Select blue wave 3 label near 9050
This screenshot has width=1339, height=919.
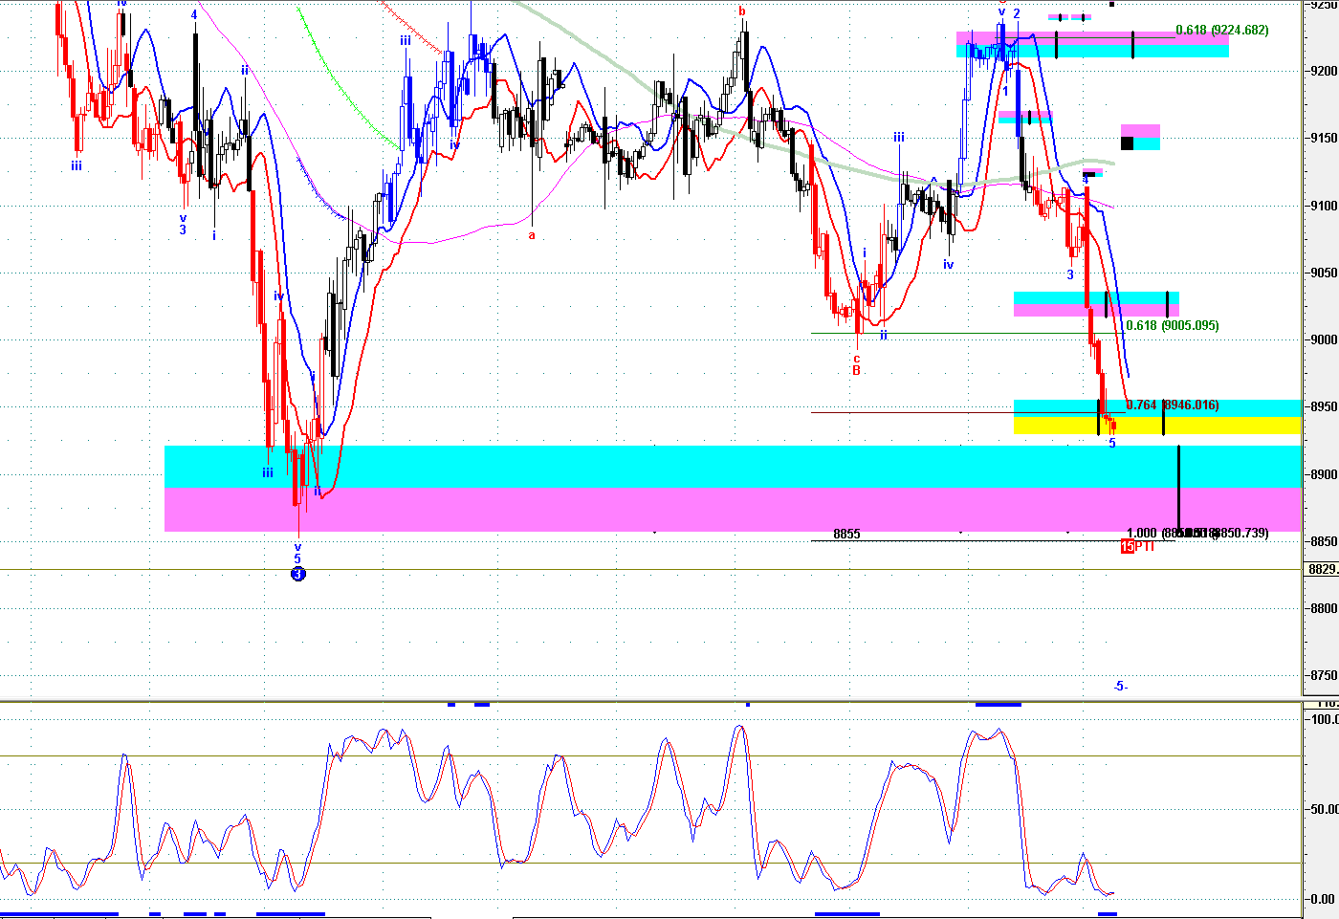tap(1070, 275)
